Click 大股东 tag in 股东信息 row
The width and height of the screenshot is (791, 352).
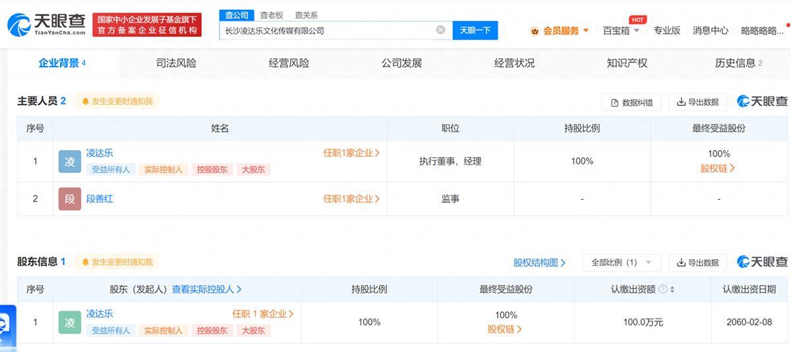253,331
